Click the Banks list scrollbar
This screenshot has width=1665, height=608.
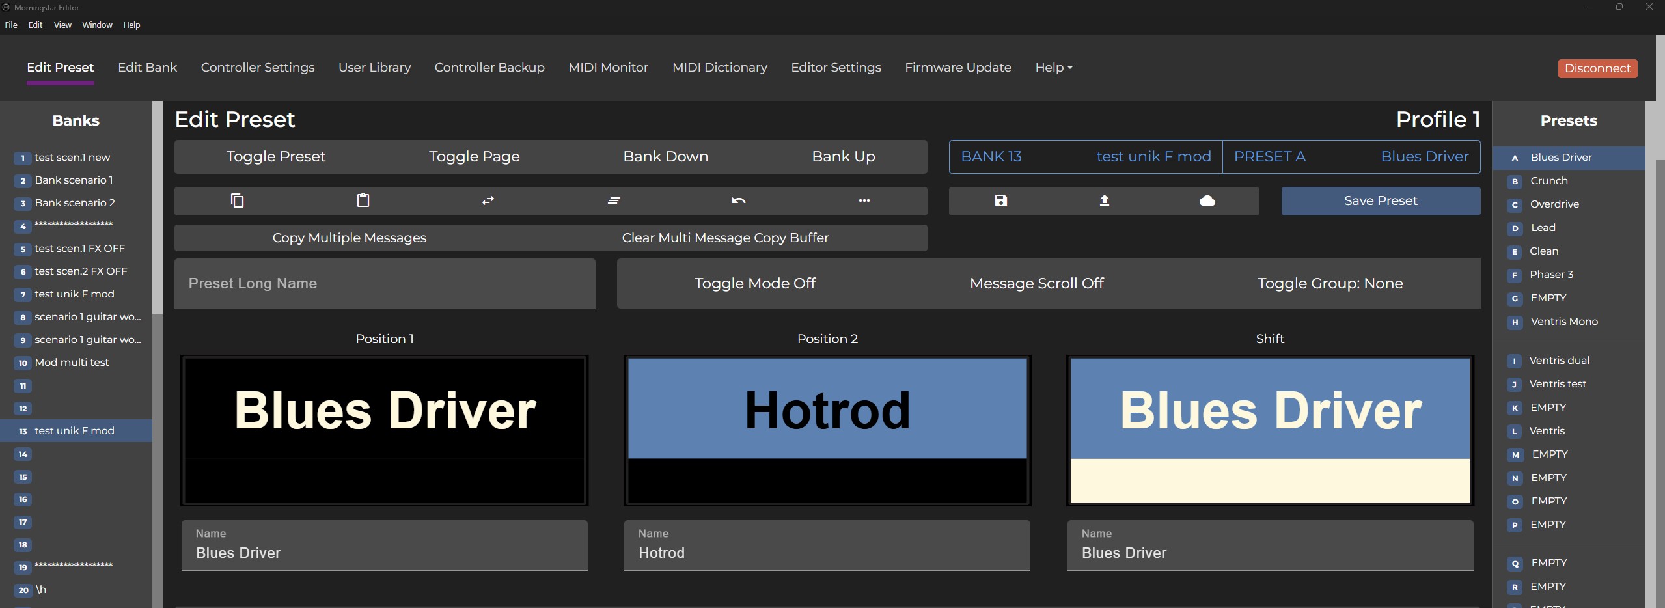158,208
